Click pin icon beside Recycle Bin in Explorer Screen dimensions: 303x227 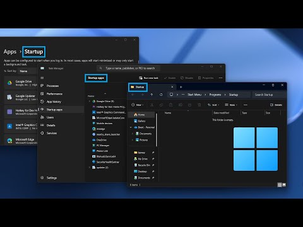point(153,165)
